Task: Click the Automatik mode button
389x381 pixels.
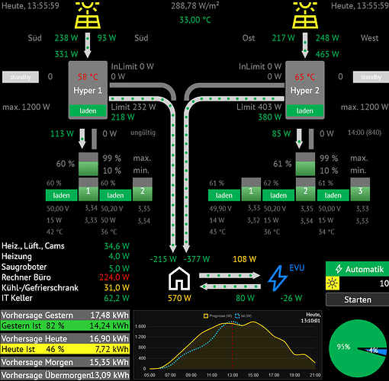Action: [357, 269]
